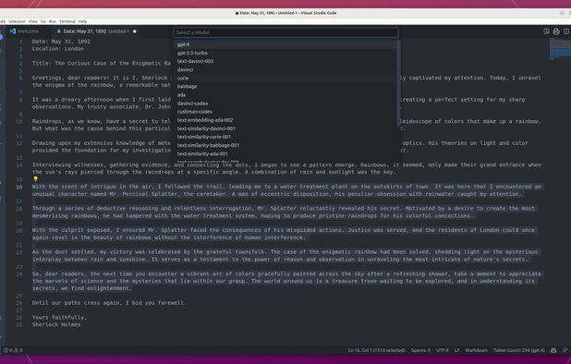
Task: Select the davinci model entry
Action: 285,69
